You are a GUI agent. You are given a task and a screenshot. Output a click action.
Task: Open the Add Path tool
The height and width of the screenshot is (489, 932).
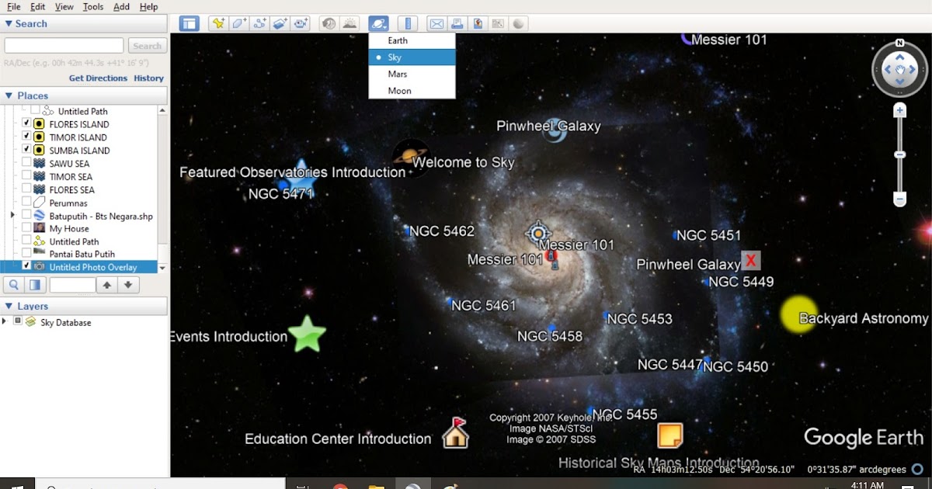click(x=259, y=23)
